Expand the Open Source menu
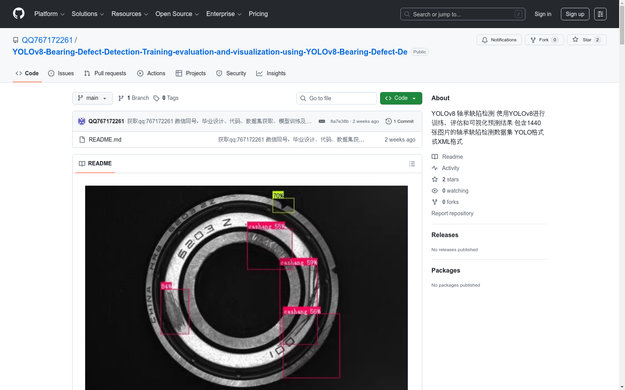 click(177, 14)
